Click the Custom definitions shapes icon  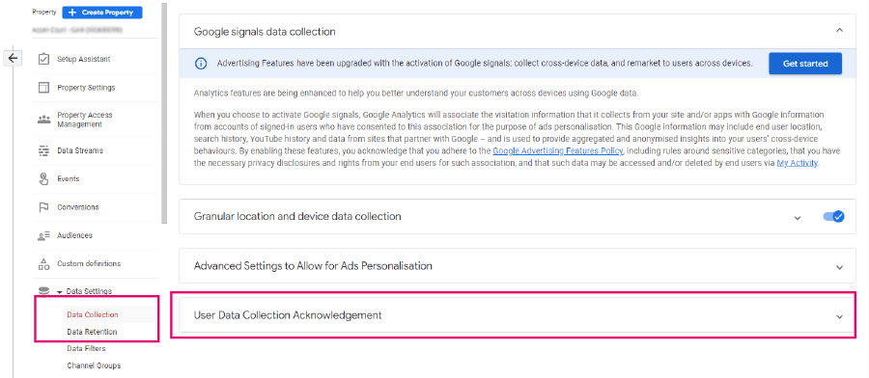43,264
